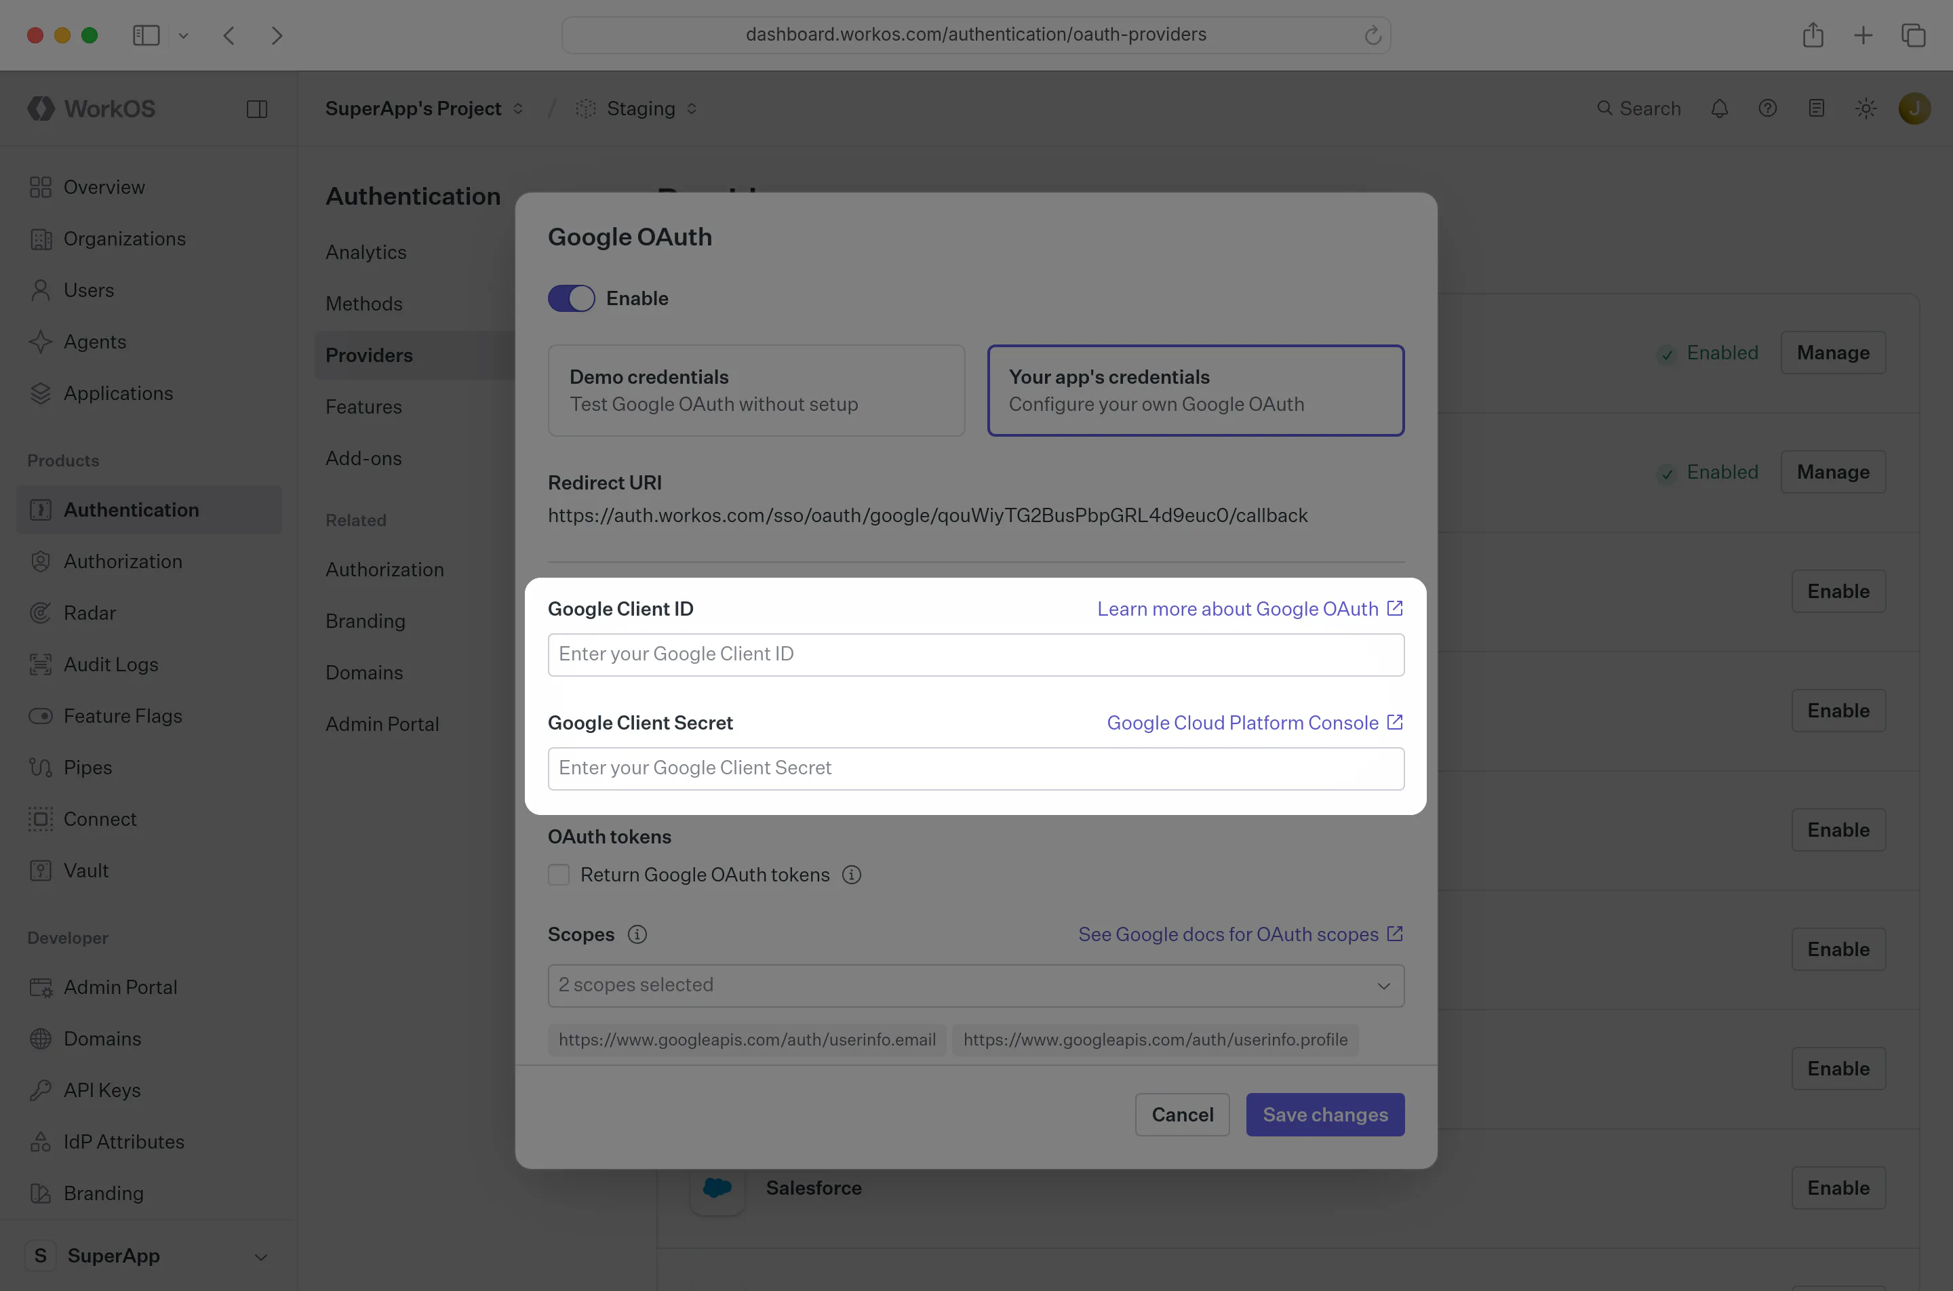Toggle Safari sidebar icon
Image resolution: width=1953 pixels, height=1291 pixels.
(x=146, y=35)
